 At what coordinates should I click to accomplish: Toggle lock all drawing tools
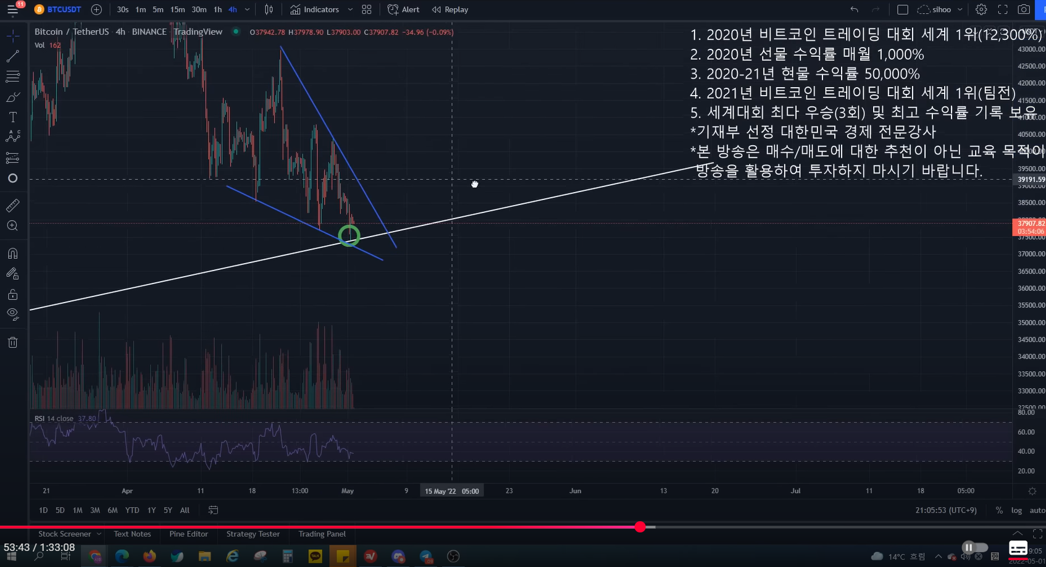[x=12, y=294]
